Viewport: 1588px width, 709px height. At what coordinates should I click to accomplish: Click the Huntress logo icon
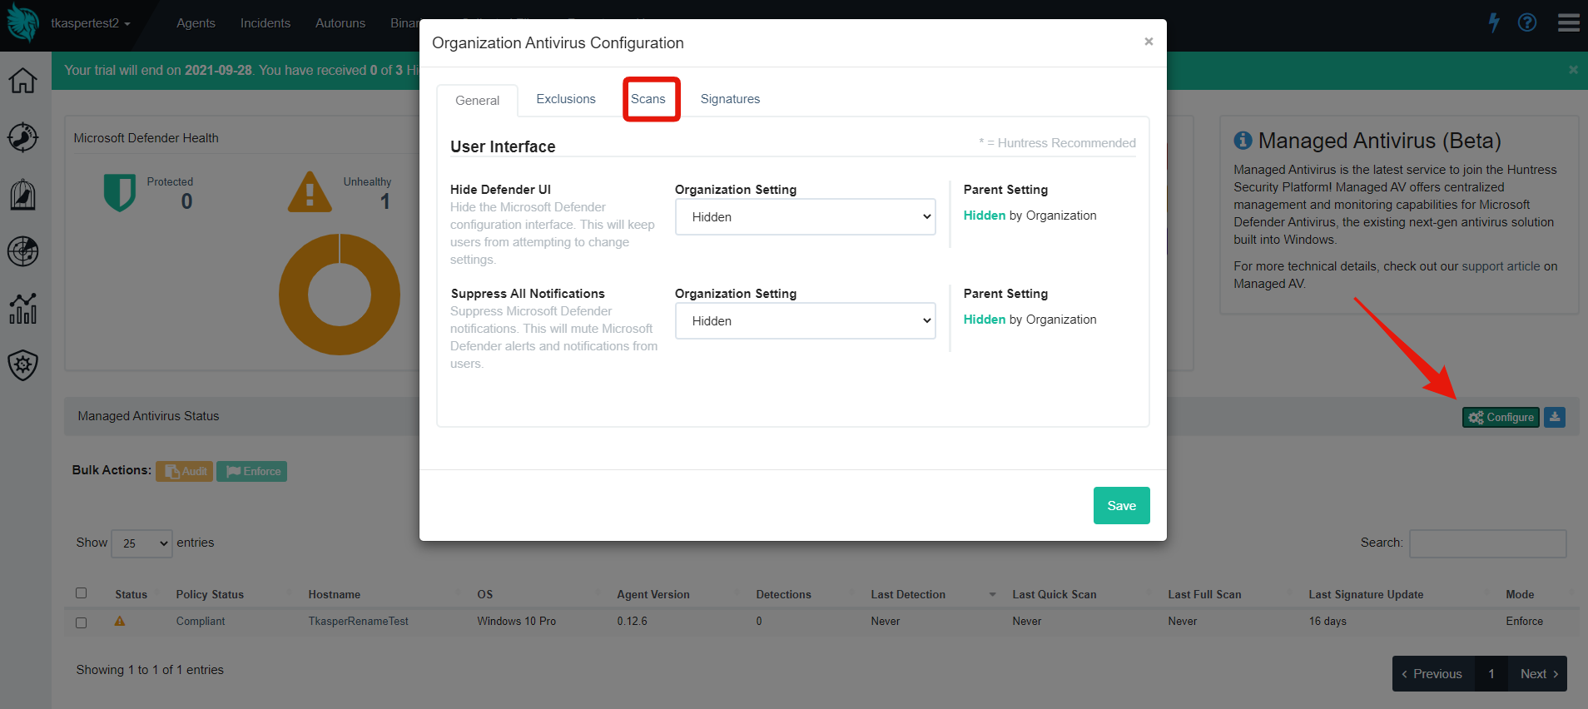(23, 22)
